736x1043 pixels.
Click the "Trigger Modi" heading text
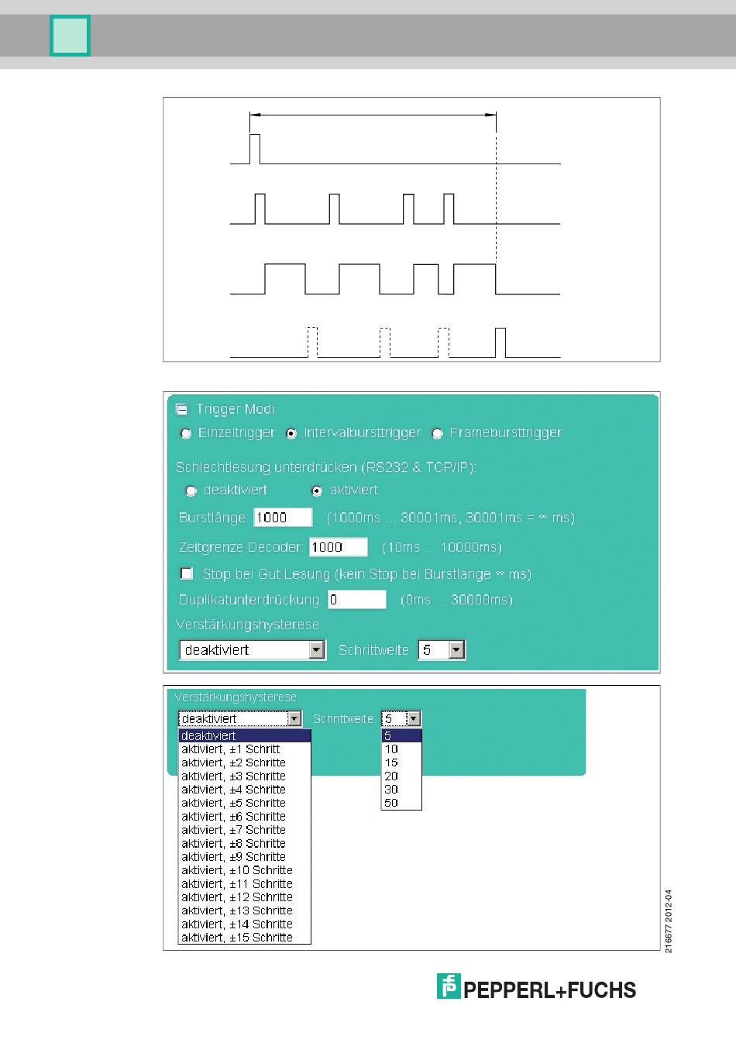(x=235, y=409)
